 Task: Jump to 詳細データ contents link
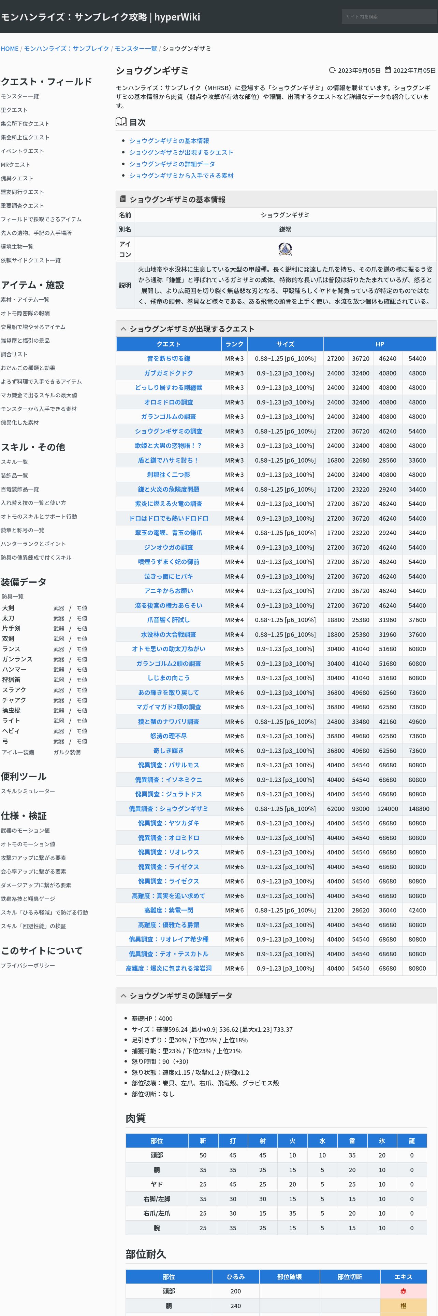pos(172,164)
